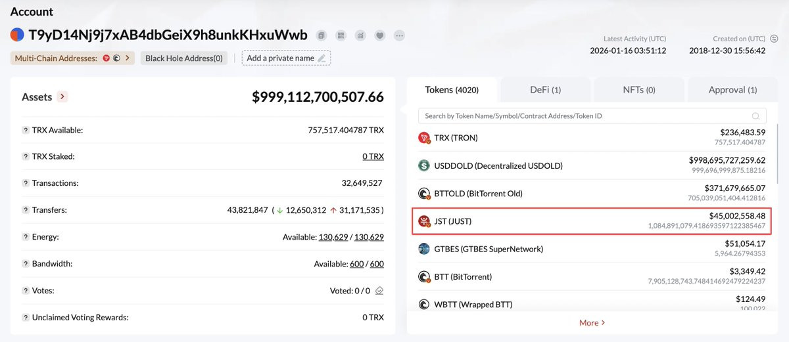Click the help icon beside TRX Staked
The image size is (789, 342).
click(x=25, y=157)
